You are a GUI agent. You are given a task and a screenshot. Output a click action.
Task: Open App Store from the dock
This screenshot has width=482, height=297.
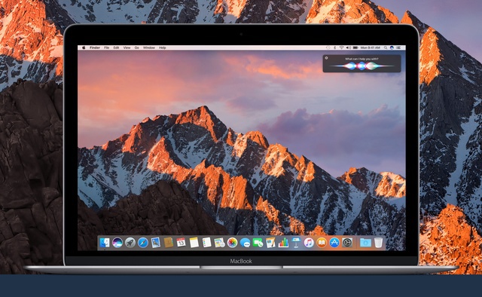pyautogui.click(x=334, y=243)
